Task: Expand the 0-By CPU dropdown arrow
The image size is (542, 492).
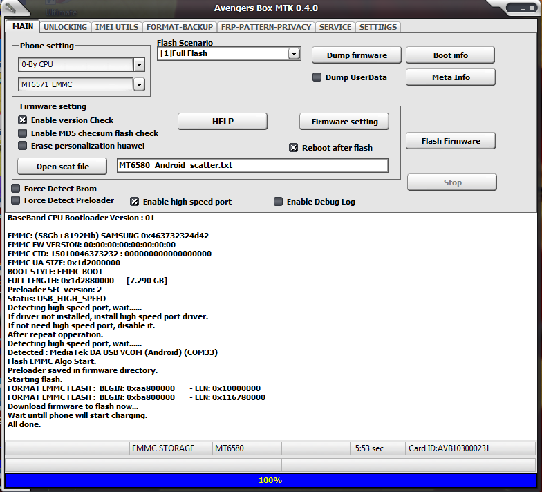Action: click(139, 65)
